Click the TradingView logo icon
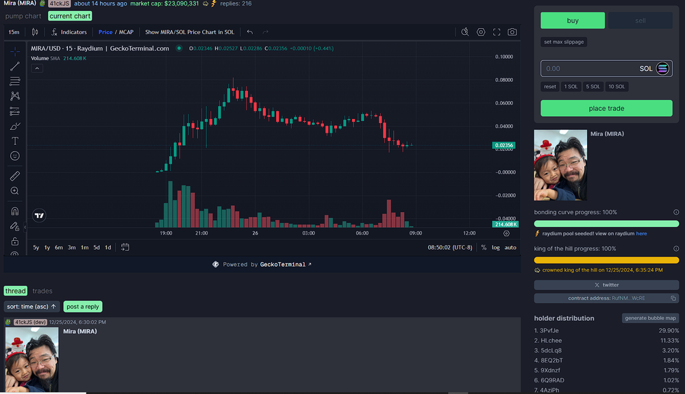The width and height of the screenshot is (685, 394). 39,215
